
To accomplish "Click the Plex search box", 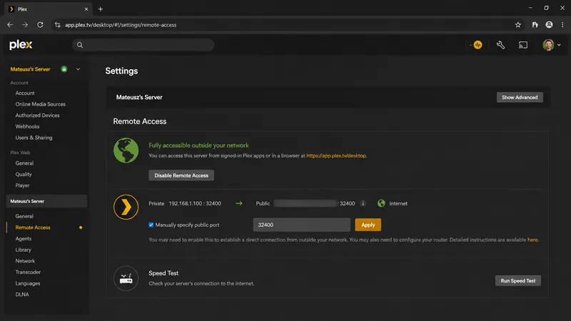I will pos(143,45).
